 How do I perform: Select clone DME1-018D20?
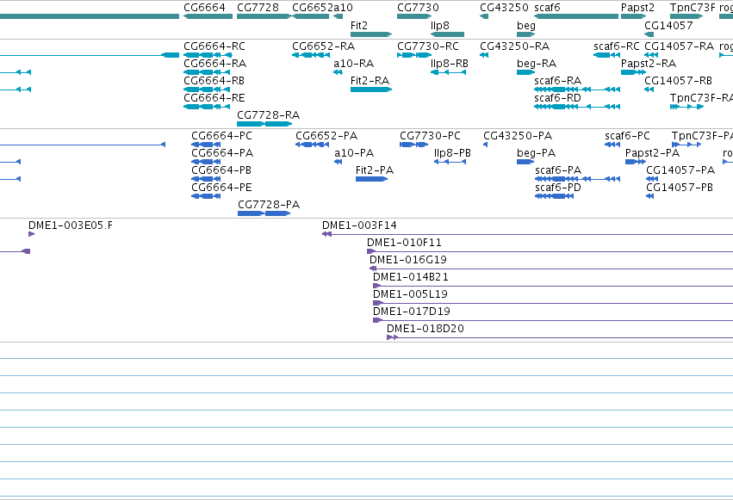(x=426, y=329)
